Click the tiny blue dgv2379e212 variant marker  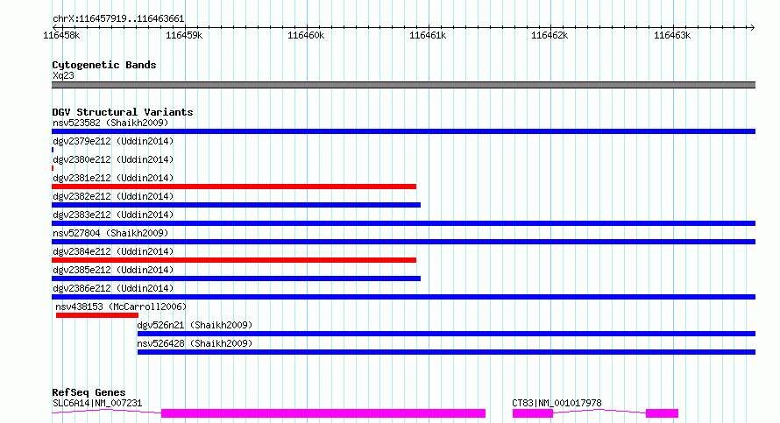pos(53,150)
